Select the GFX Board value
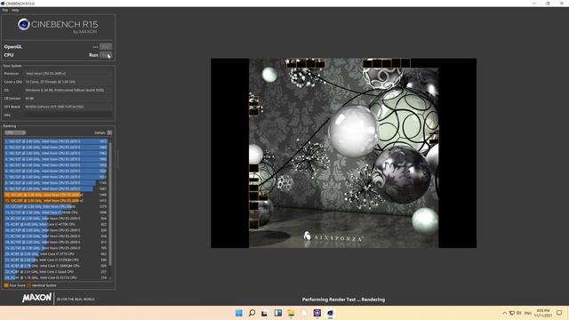The height and width of the screenshot is (320, 569). pyautogui.click(x=68, y=107)
